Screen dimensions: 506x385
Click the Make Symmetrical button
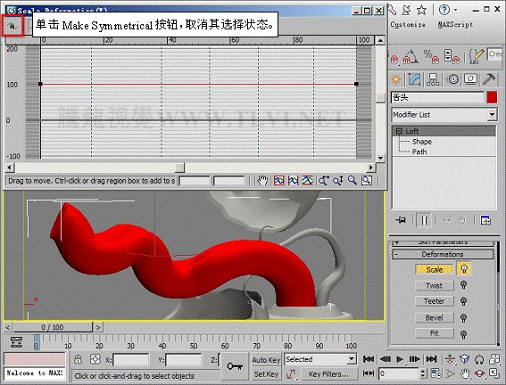point(12,26)
